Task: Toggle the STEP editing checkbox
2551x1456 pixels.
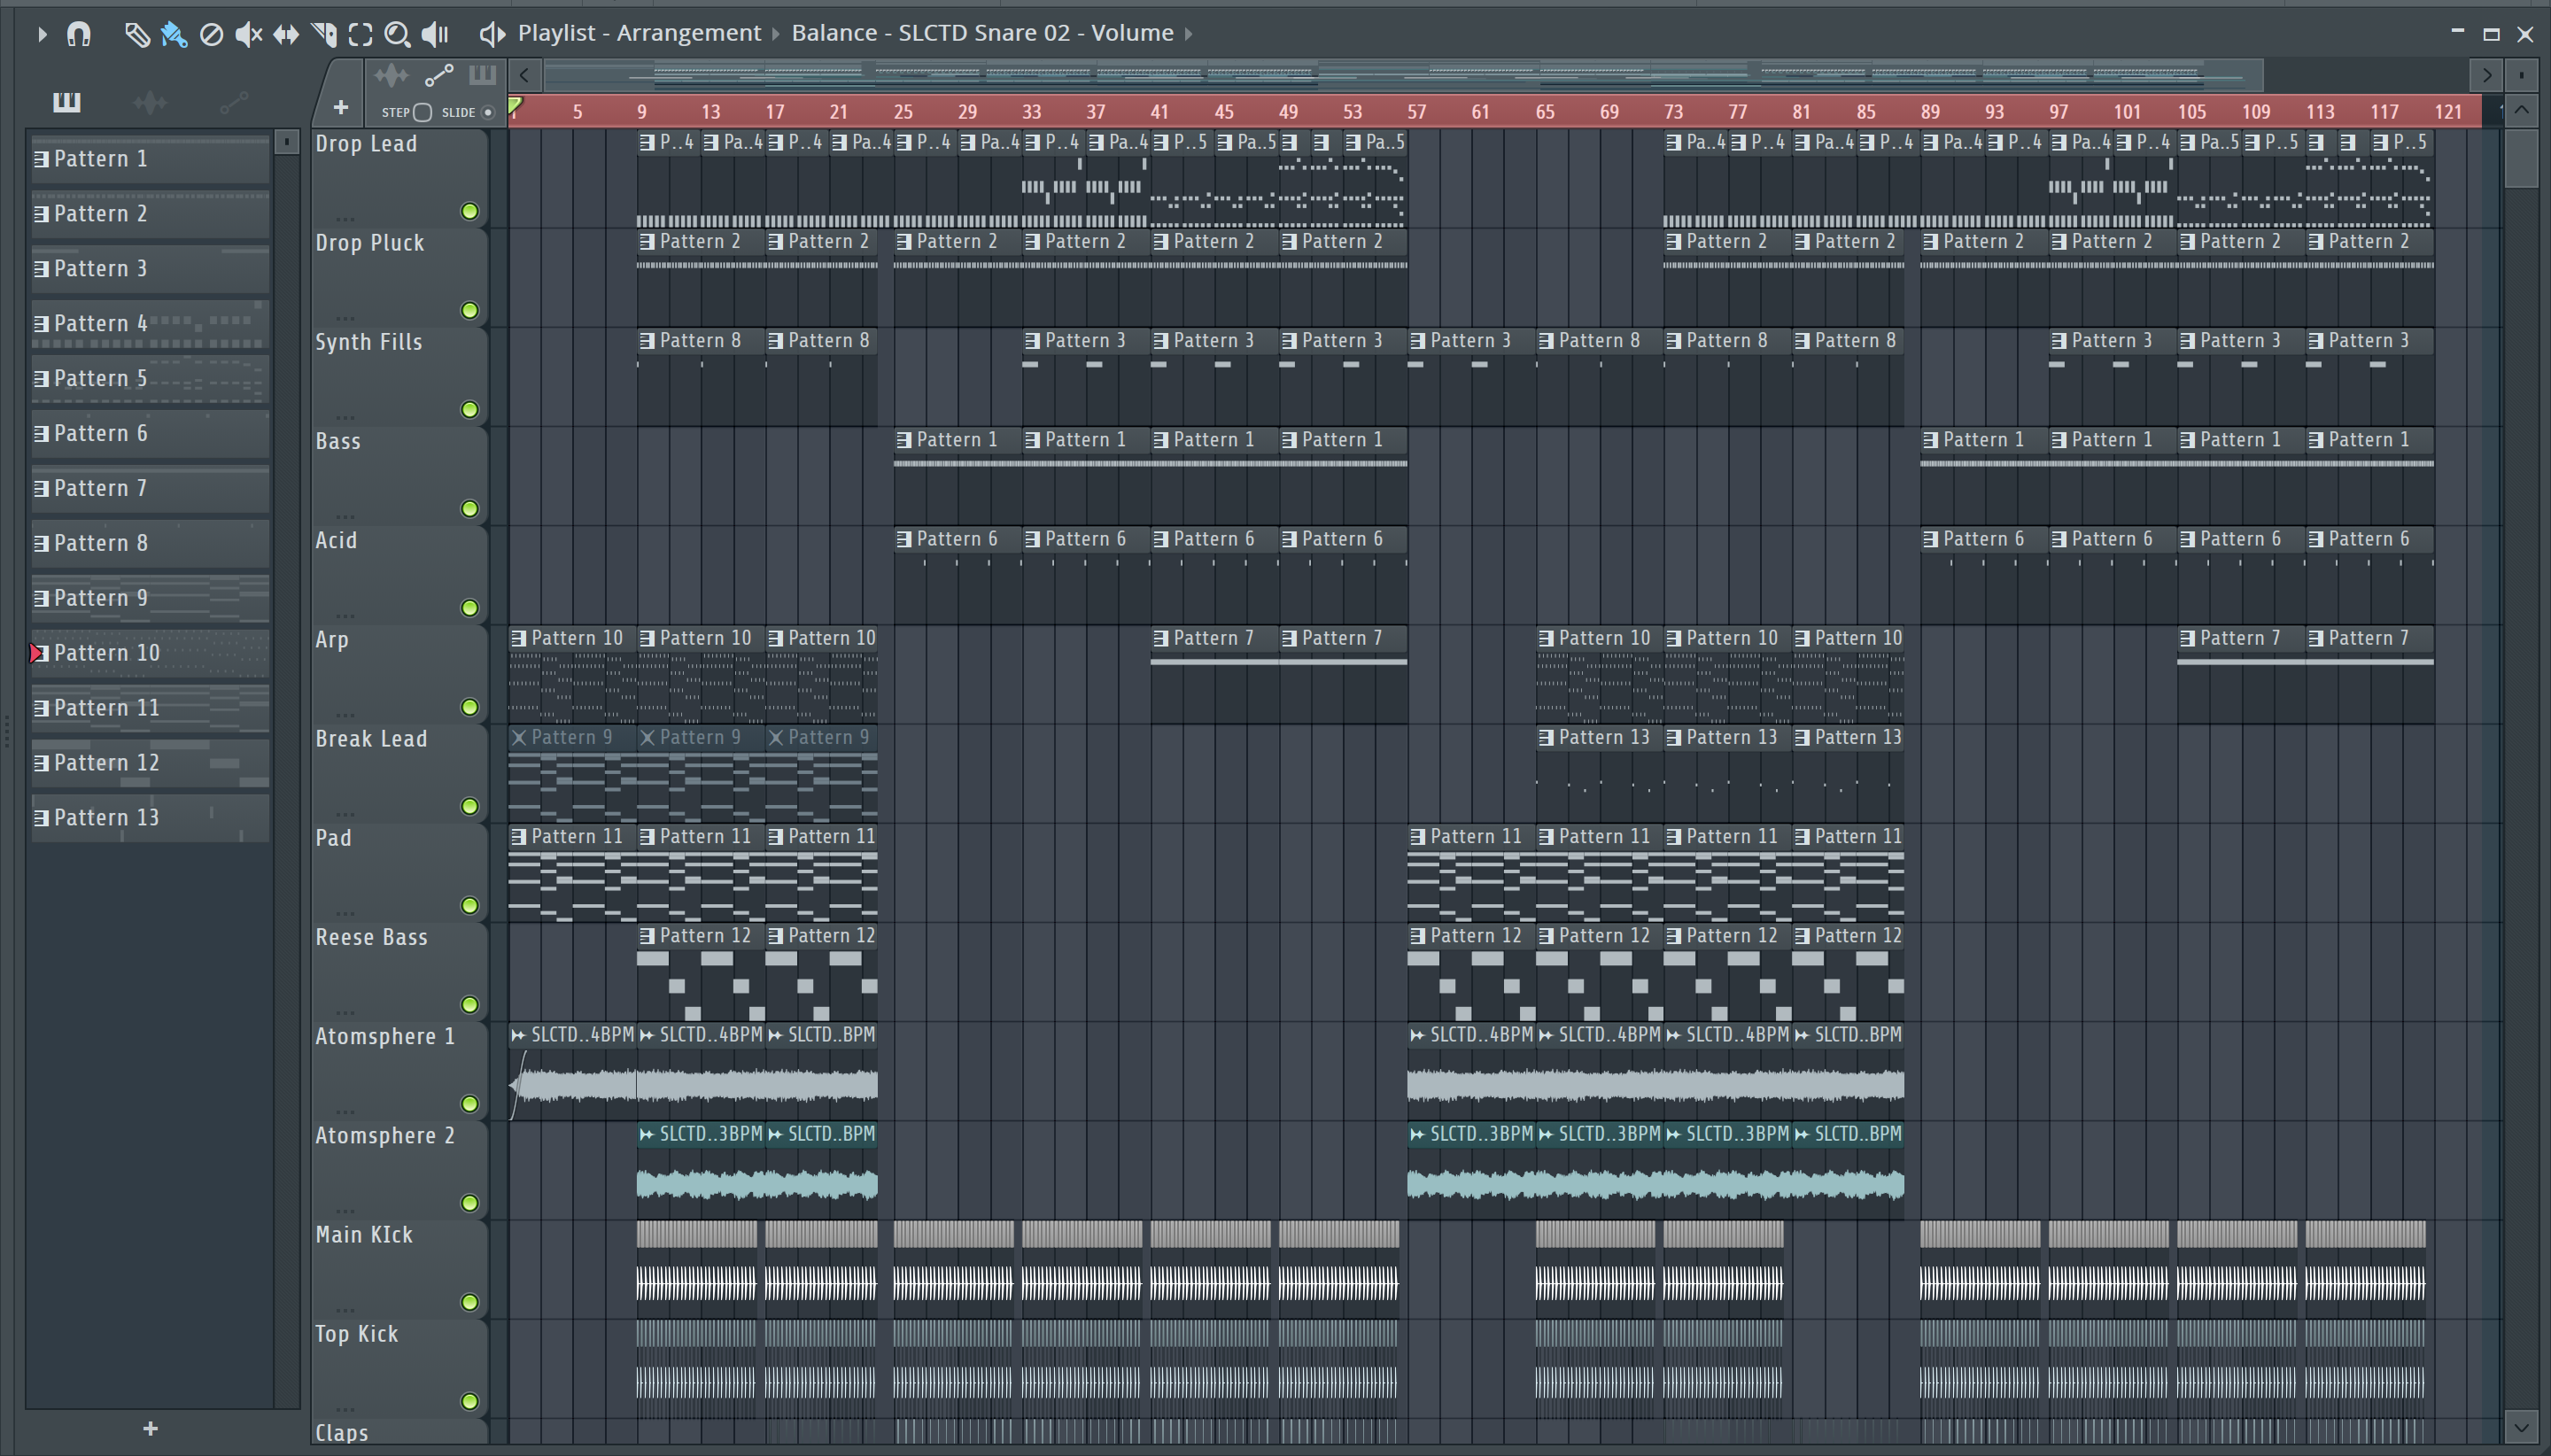Action: (x=422, y=112)
